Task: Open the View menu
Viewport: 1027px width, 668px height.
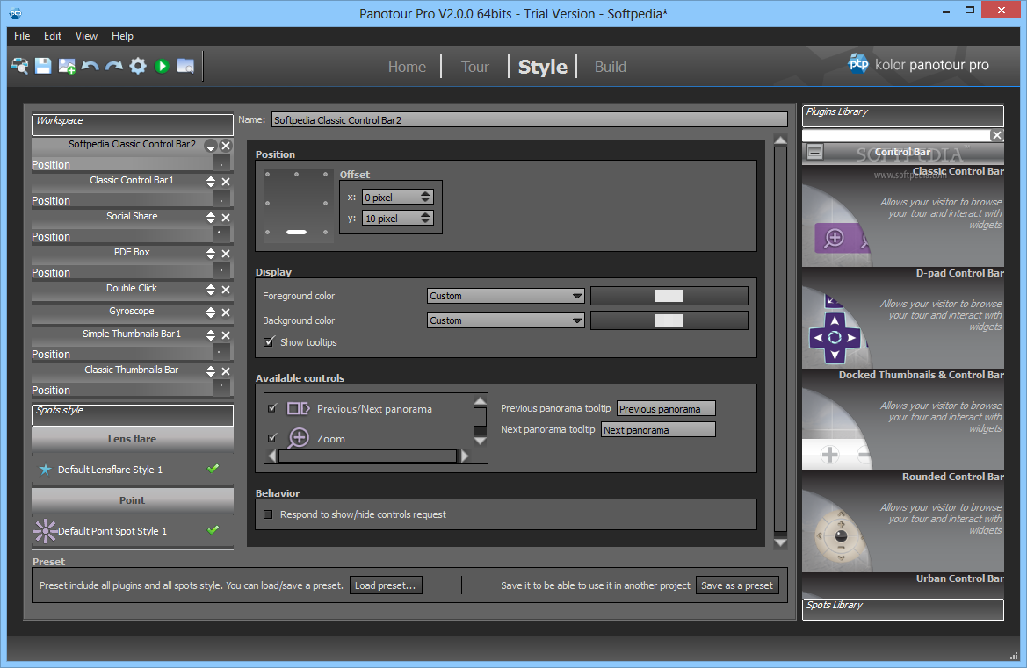Action: pos(86,36)
